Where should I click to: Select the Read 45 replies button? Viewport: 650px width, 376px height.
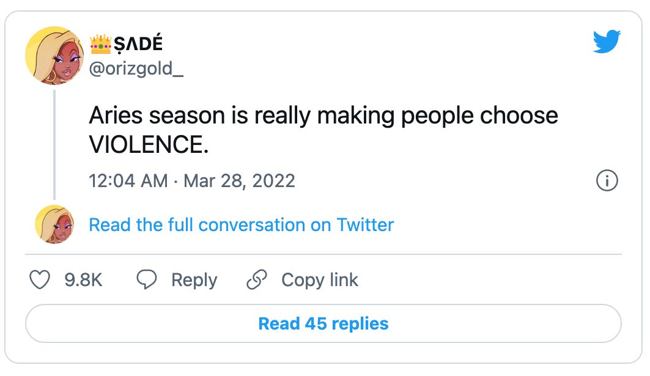pyautogui.click(x=323, y=323)
